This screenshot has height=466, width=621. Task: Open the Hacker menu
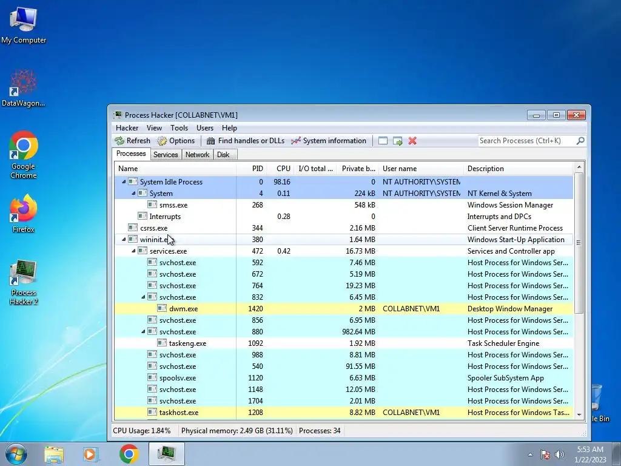tap(127, 128)
